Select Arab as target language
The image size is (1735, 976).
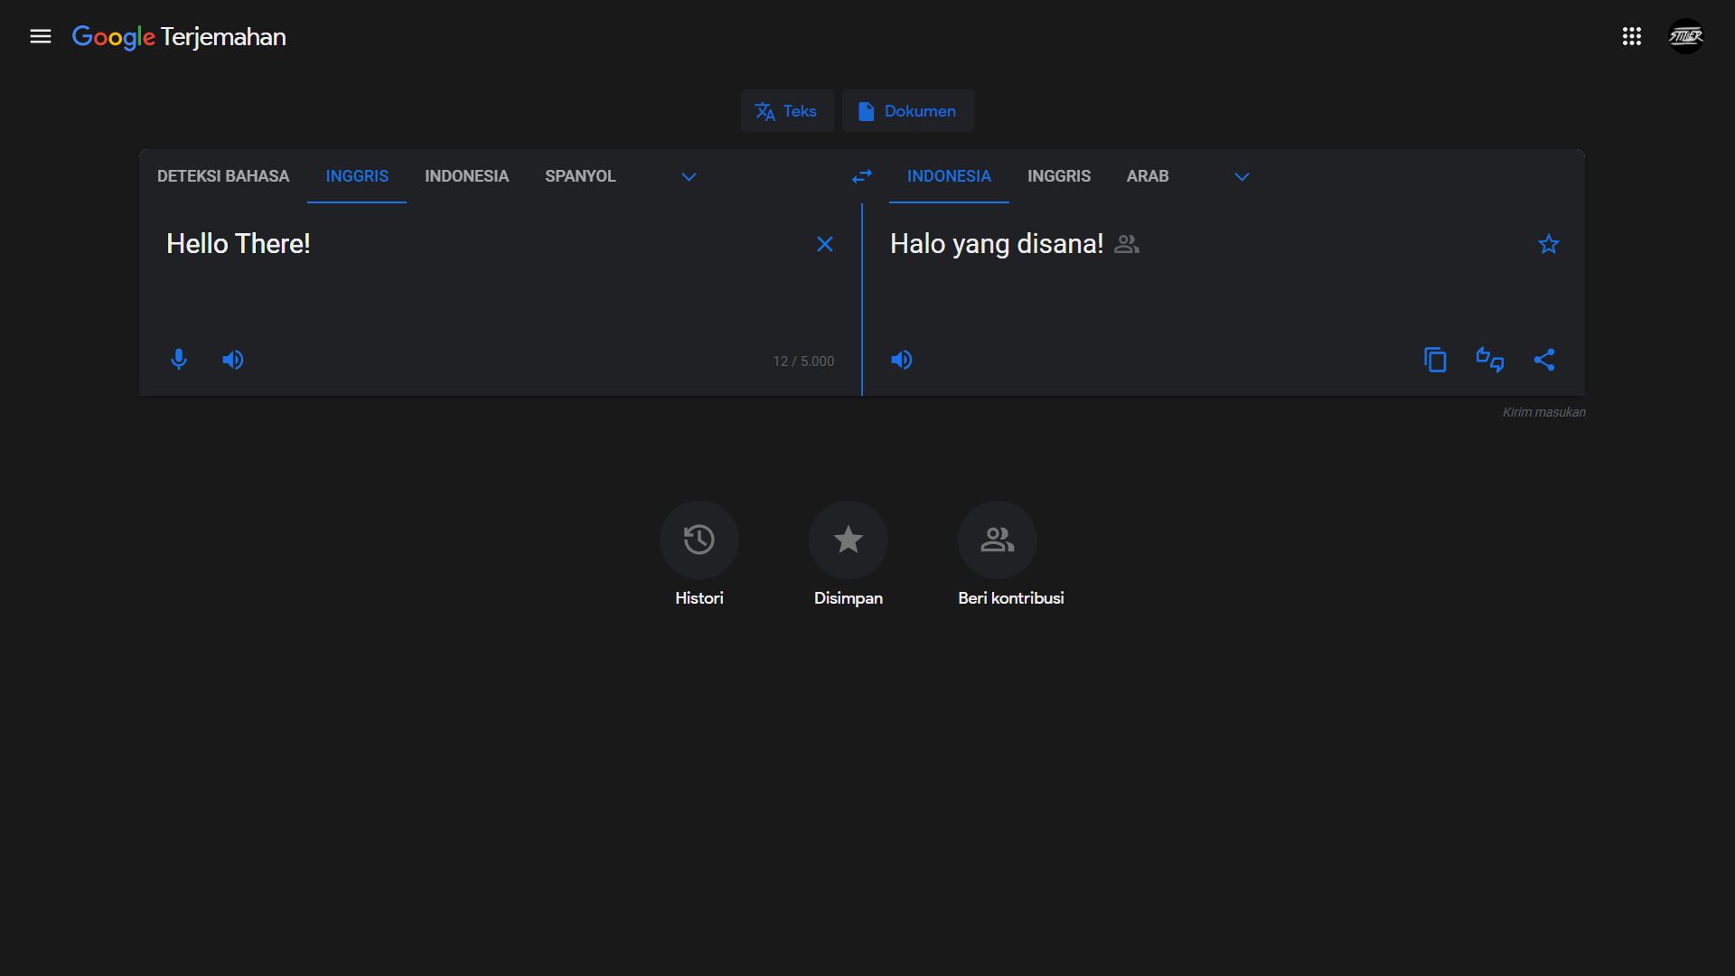click(1148, 176)
